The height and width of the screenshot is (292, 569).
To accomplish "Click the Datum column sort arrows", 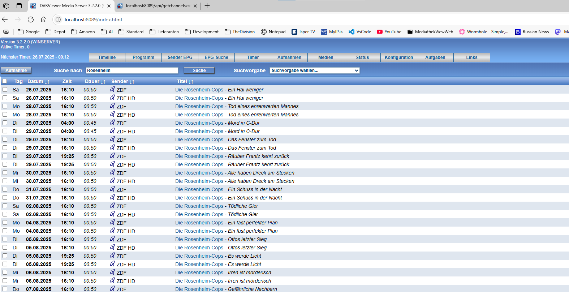I will click(47, 82).
